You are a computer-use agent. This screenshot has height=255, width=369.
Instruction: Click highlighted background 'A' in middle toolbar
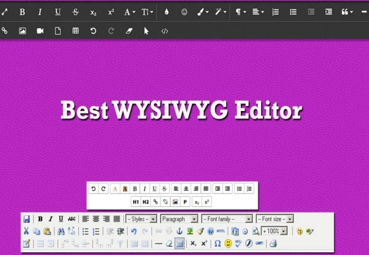[125, 189]
